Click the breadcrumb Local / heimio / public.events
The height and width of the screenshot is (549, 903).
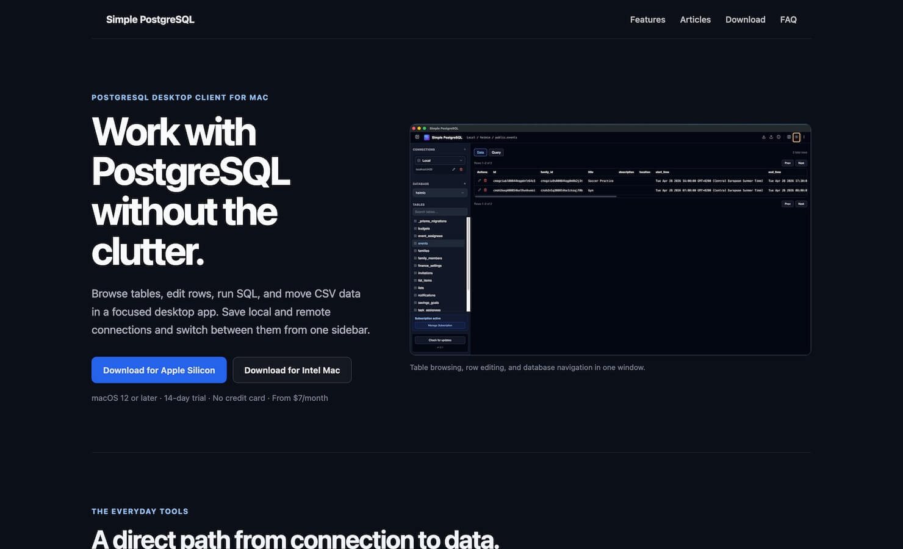[x=492, y=137]
